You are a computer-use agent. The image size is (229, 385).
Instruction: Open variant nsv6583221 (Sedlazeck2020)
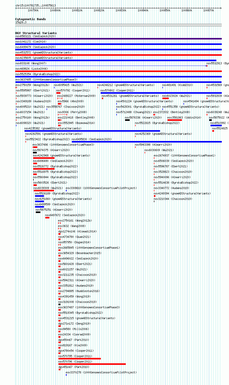coord(36,36)
